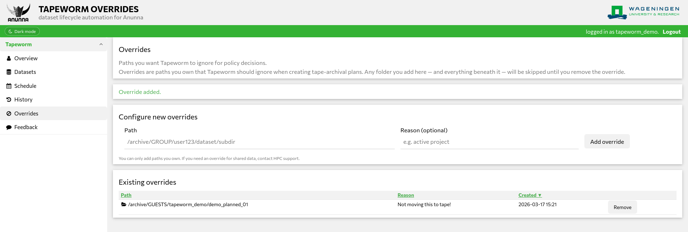This screenshot has height=232, width=688.
Task: Sort overrides by Created column
Action: [530, 195]
